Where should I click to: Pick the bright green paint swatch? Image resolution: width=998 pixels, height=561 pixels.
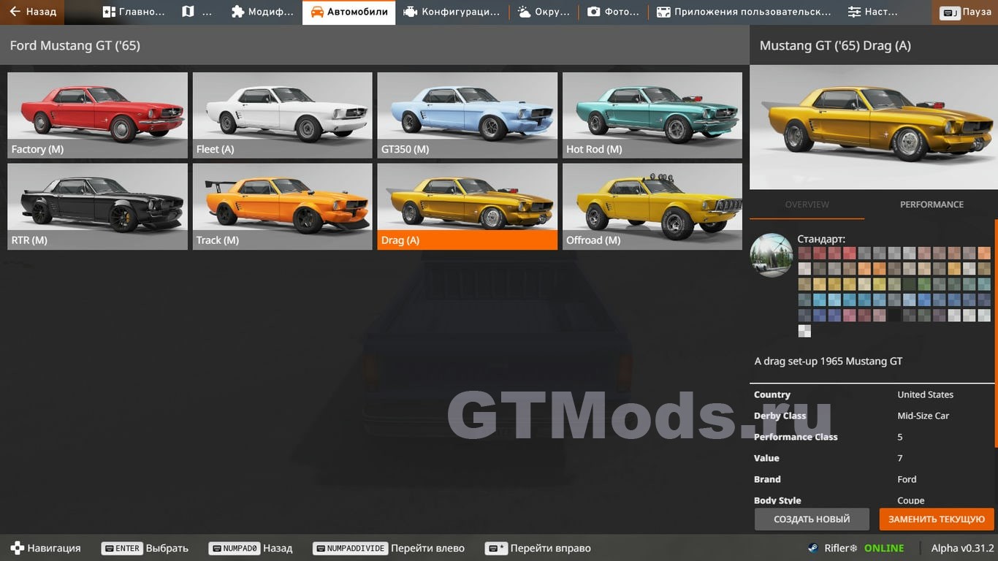924,284
